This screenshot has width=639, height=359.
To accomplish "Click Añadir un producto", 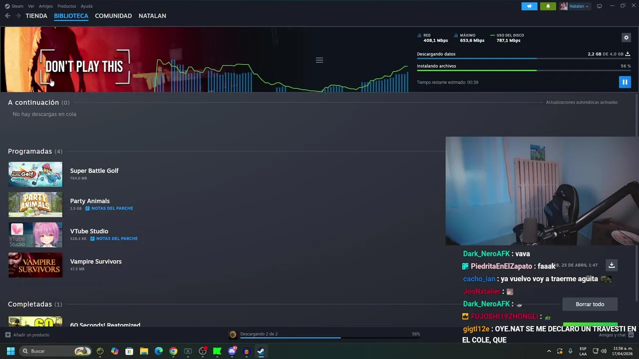I will pos(27,335).
